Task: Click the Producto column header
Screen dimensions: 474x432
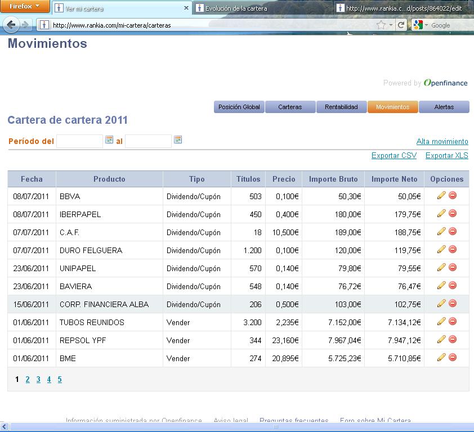Action: (109, 179)
